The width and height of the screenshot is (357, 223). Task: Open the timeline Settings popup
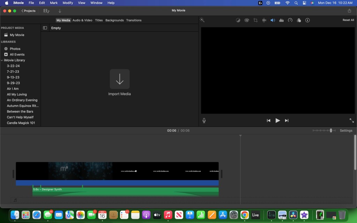346,131
